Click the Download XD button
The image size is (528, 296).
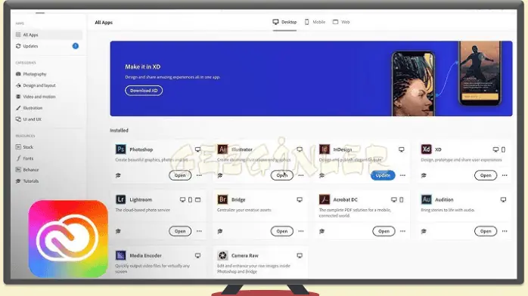tap(144, 91)
